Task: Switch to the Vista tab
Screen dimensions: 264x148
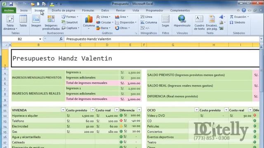Action: (x=136, y=10)
